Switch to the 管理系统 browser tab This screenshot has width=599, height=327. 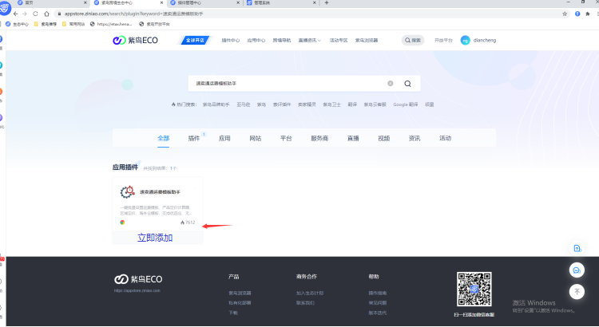pos(281,2)
